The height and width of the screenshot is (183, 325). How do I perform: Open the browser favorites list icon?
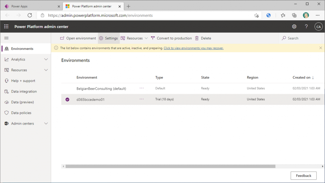coord(283,15)
